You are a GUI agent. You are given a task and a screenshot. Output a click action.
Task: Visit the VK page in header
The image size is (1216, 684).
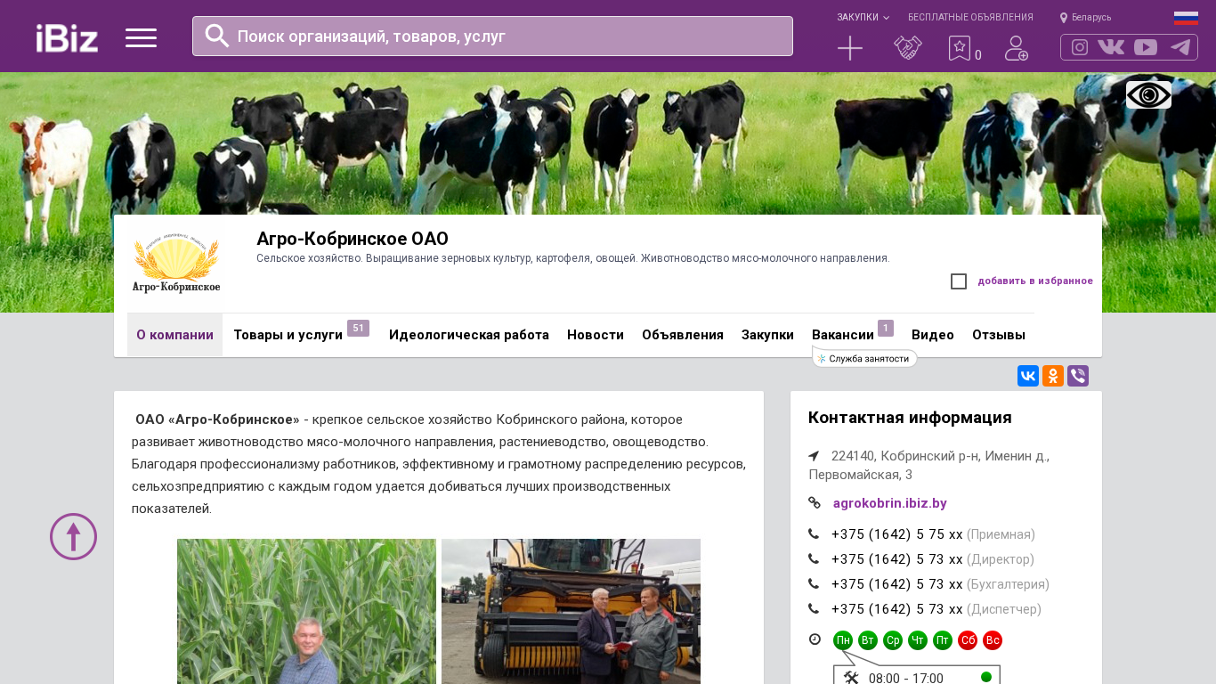1111,47
